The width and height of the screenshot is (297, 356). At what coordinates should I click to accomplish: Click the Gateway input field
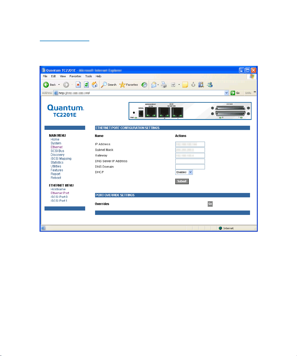[190, 156]
